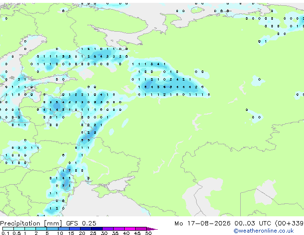Click the weatheronline.co.uk copyright link

(263, 231)
